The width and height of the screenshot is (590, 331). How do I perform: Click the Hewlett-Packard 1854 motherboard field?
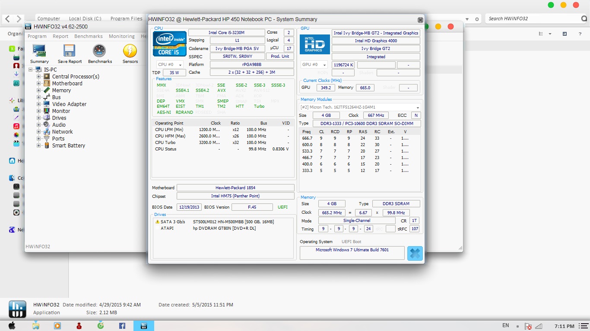235,188
